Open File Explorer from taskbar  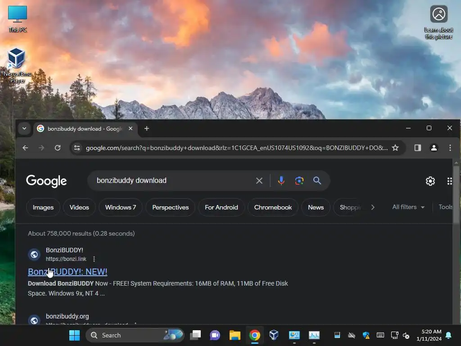pyautogui.click(x=235, y=335)
